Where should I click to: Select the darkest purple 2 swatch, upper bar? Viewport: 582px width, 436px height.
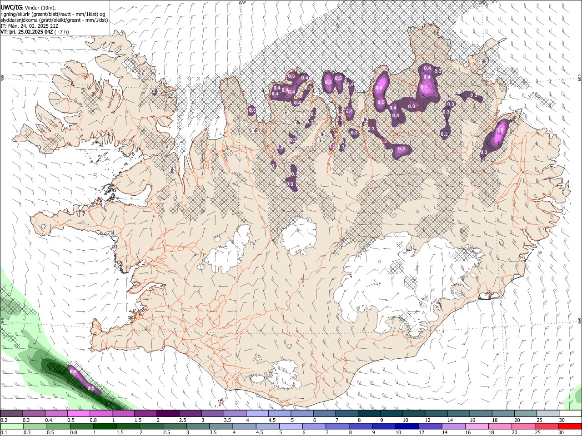coord(167,414)
